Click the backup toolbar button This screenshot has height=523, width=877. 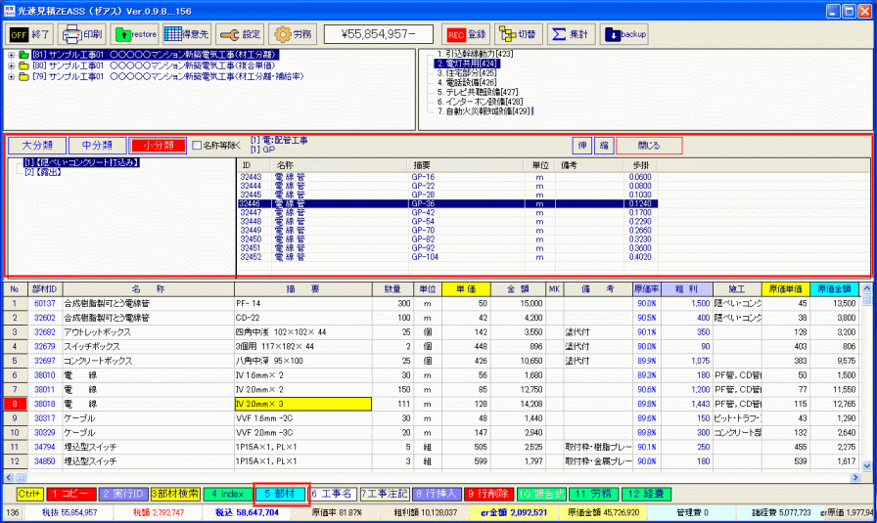coord(624,34)
